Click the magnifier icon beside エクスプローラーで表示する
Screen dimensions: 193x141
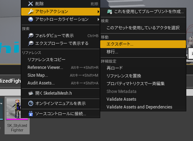coord(31,43)
